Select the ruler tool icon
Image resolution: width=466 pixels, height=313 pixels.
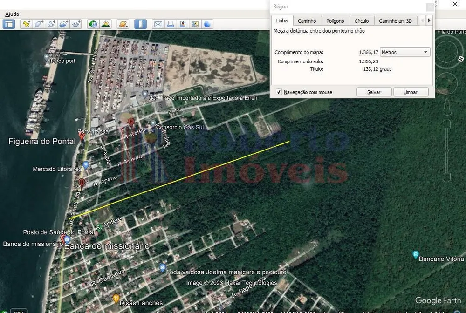[140, 24]
